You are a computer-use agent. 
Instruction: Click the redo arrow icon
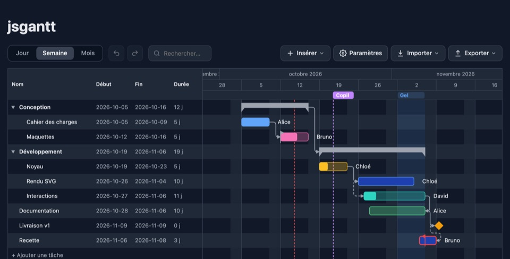click(135, 53)
